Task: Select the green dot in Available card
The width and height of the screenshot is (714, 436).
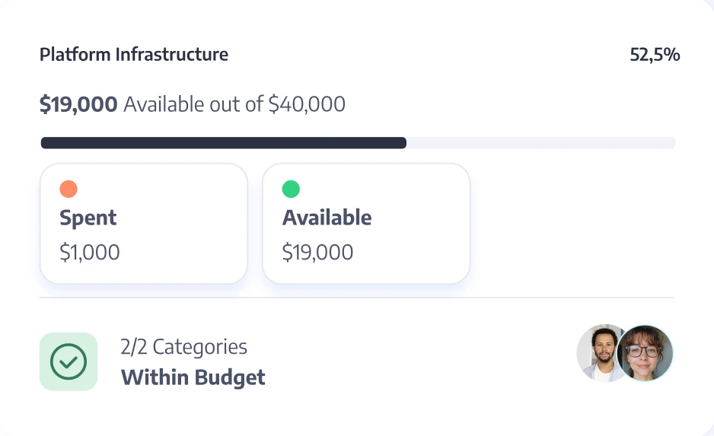Action: pyautogui.click(x=291, y=189)
